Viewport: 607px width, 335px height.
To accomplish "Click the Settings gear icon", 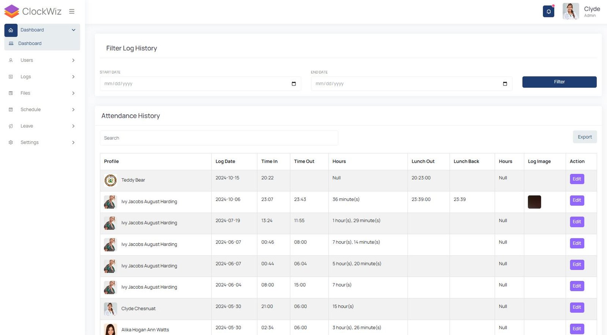I will click(x=11, y=142).
